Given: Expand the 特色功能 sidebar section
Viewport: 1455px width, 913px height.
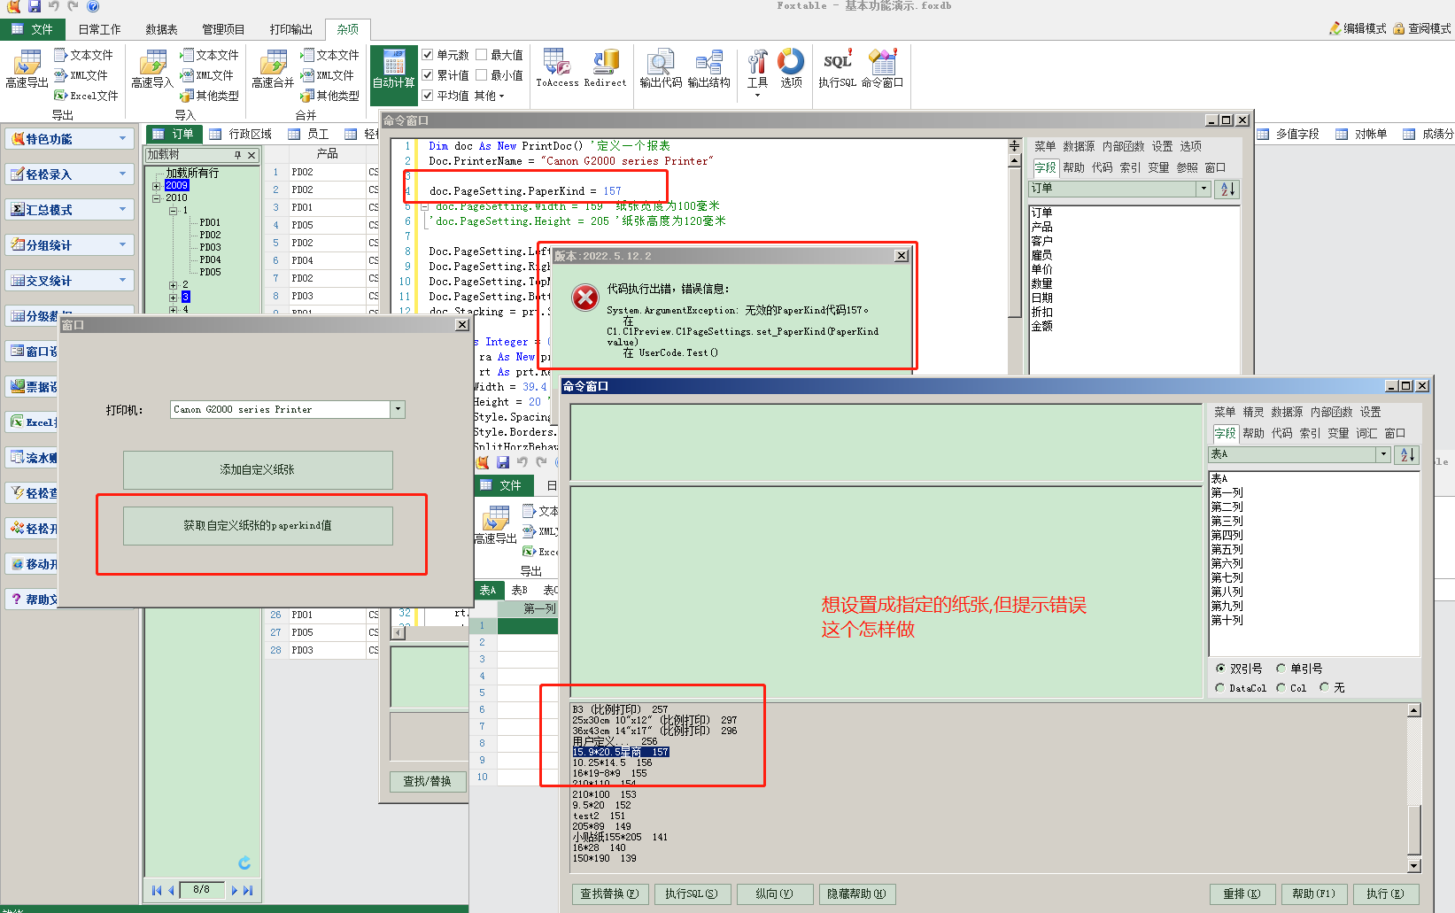Looking at the screenshot, I should tap(69, 139).
